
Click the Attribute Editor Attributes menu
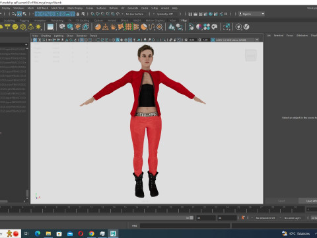pyautogui.click(x=302, y=35)
